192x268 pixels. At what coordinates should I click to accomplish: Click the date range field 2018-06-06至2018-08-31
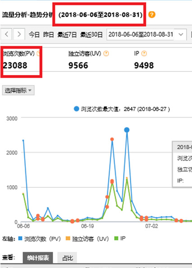click(141, 34)
